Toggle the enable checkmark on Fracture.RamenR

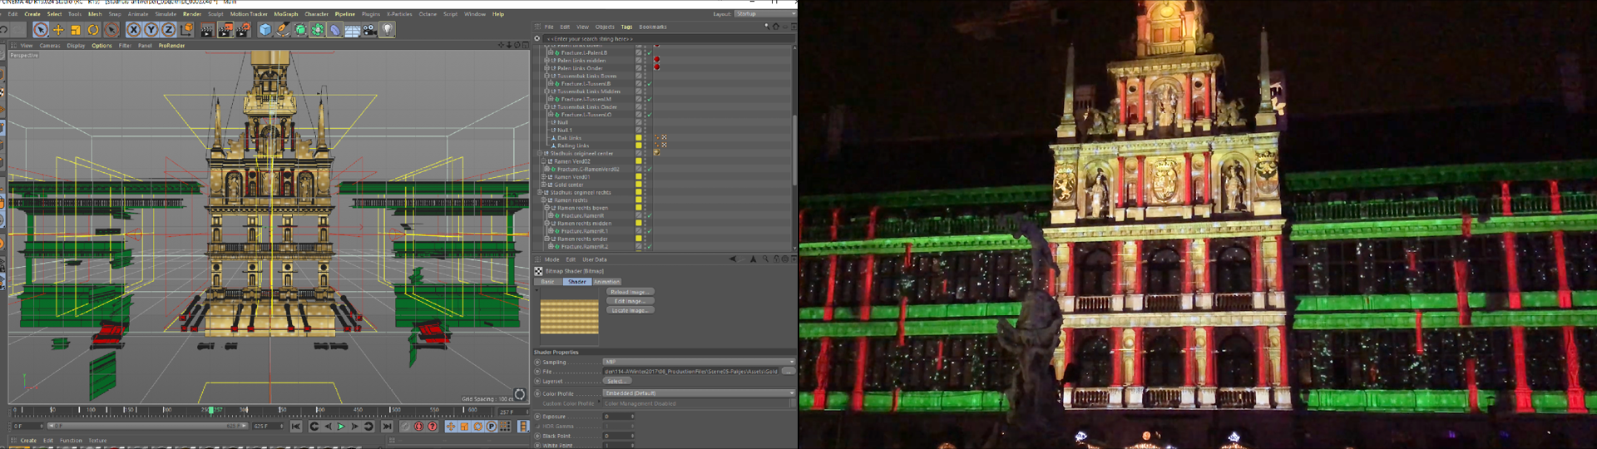coord(649,215)
